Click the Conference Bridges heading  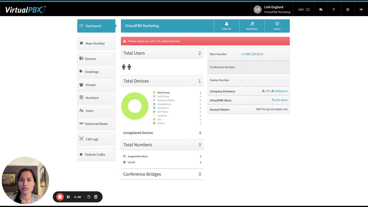pyautogui.click(x=142, y=174)
